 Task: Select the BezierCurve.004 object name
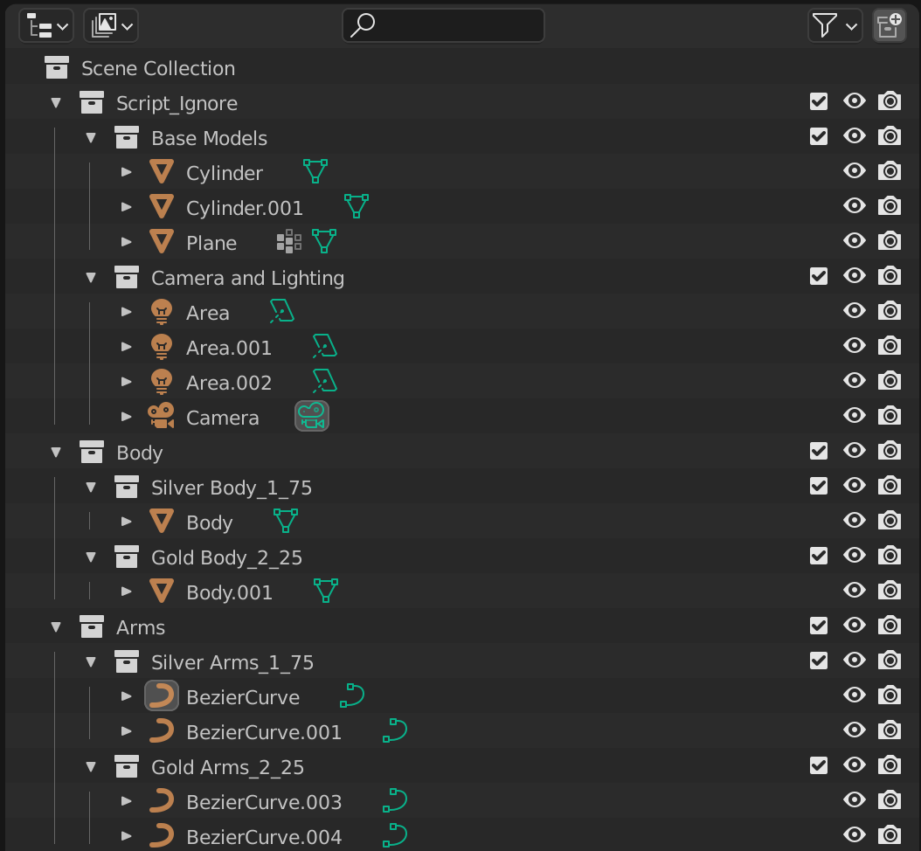[x=264, y=837]
